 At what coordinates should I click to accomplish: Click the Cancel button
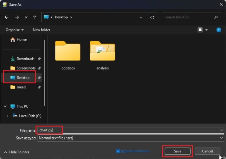point(207,151)
